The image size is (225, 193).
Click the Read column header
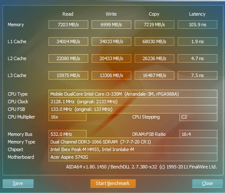click(x=68, y=14)
